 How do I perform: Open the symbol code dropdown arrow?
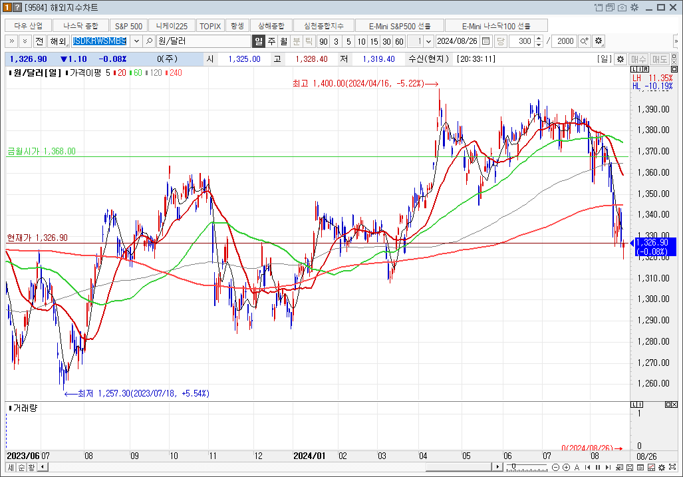(136, 41)
